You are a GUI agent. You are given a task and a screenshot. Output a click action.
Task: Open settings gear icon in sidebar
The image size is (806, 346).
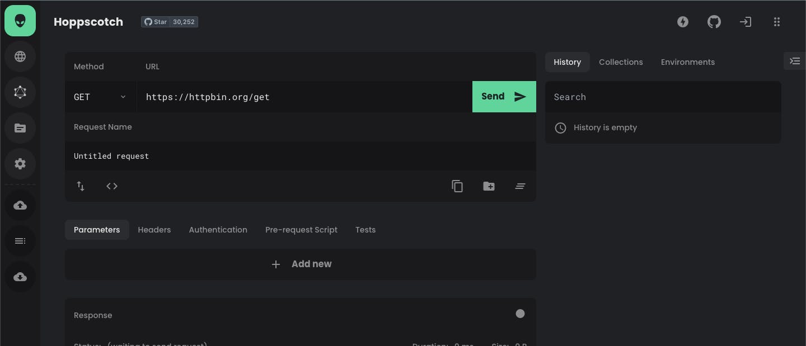click(x=20, y=164)
